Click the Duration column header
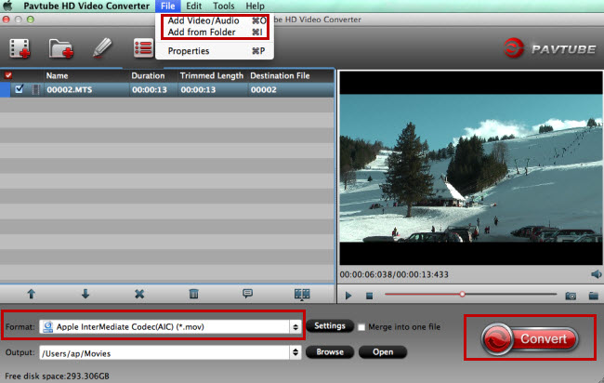604x383 pixels. (x=148, y=75)
